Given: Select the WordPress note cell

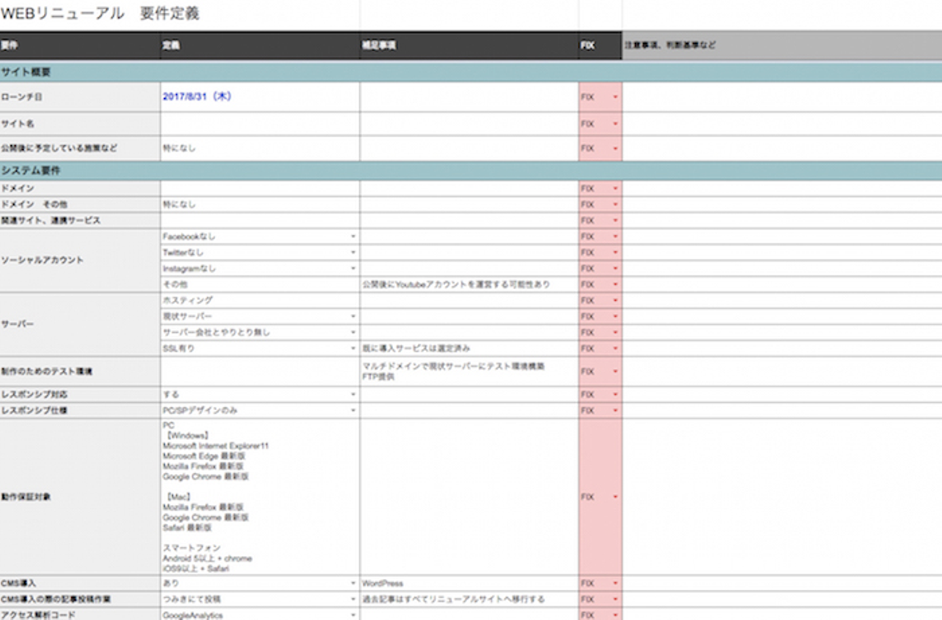Looking at the screenshot, I should tap(469, 583).
